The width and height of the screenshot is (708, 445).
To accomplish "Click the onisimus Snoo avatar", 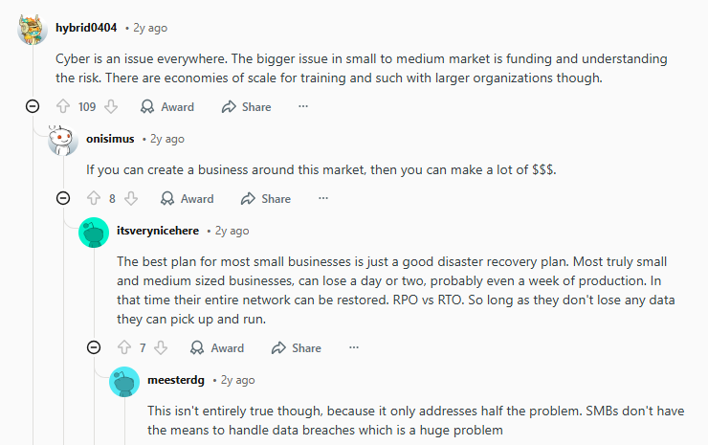I will [x=63, y=141].
